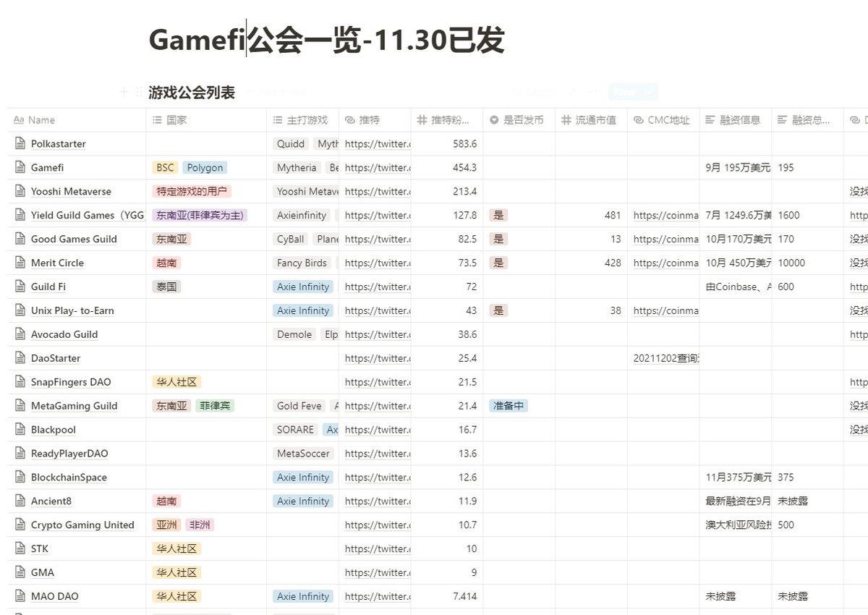Viewport: 868px width, 615px height.
Task: Click the page icon beside Gamefi
Action: (20, 168)
